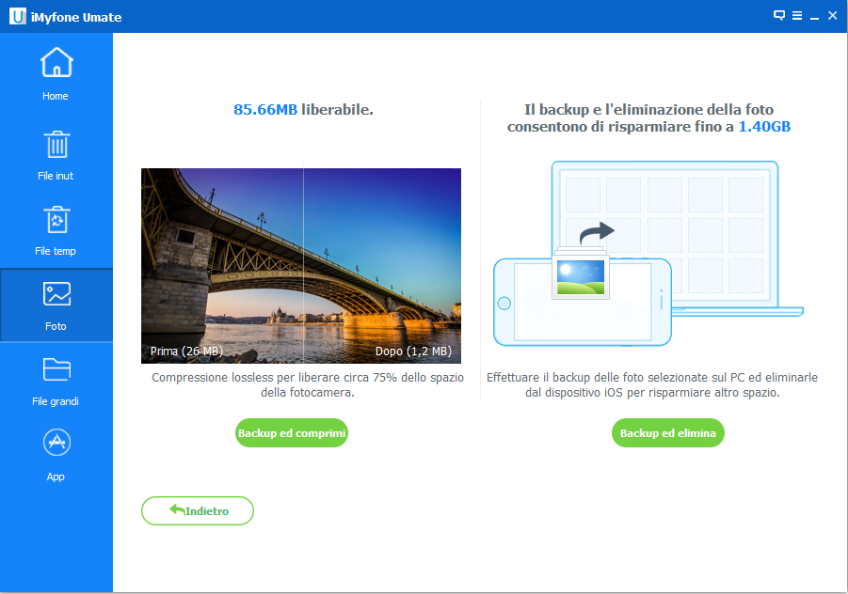Viewport: 848px width, 594px height.
Task: Open the File grandi folder icon
Action: 56,370
